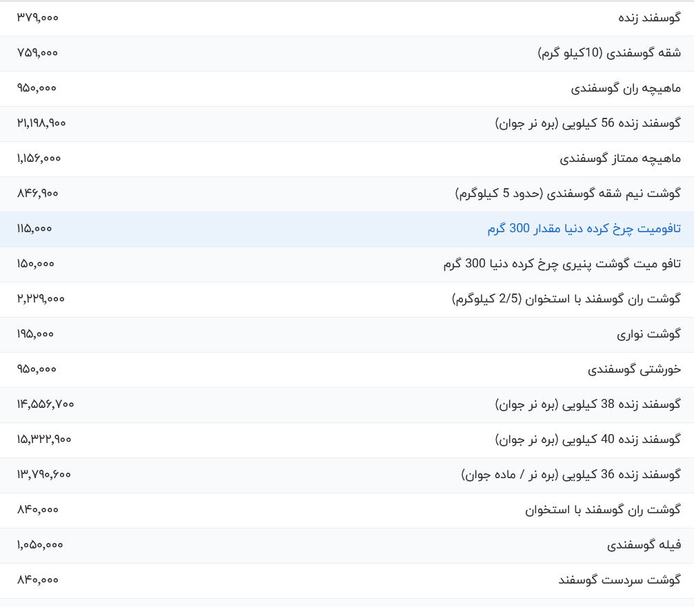This screenshot has width=694, height=607.
Task: Click the ۲,۲۲۹,۰۰۰ price value
Action: point(41,299)
